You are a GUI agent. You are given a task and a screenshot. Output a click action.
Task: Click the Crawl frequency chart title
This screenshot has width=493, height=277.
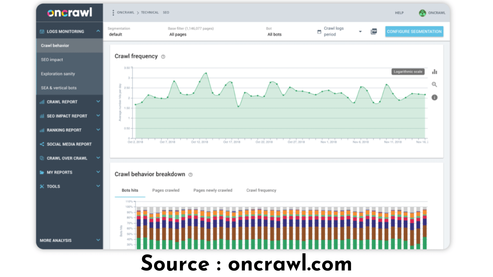coord(136,56)
